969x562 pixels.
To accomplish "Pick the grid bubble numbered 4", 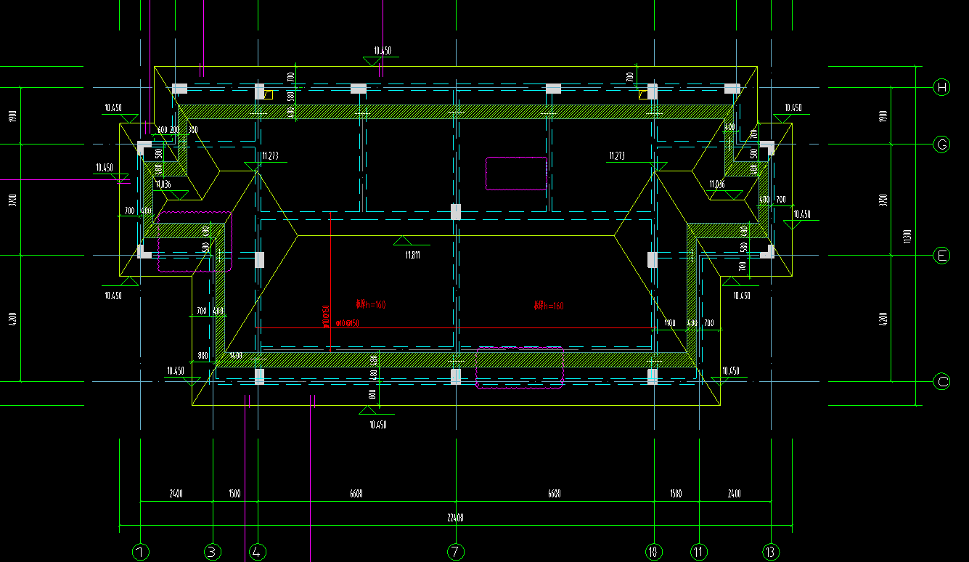I will tap(257, 552).
